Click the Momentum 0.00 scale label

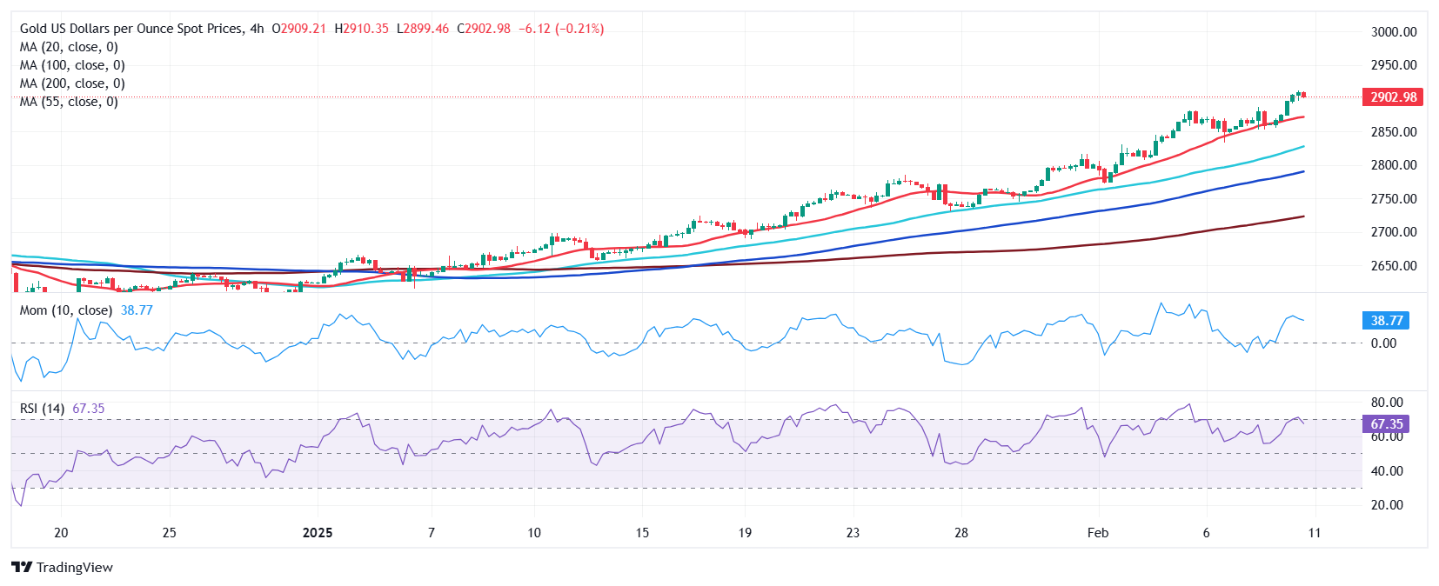pos(1383,343)
